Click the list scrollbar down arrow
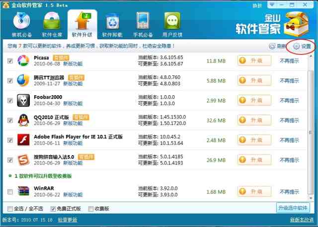This screenshot has width=318, height=227. [311, 198]
